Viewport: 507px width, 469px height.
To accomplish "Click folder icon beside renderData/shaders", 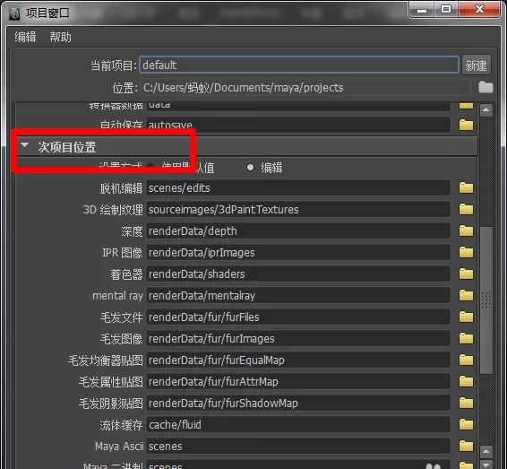I will [x=466, y=274].
